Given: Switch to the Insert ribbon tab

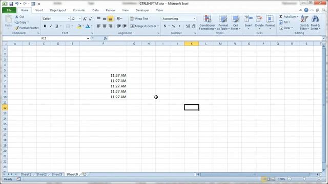Looking at the screenshot, I should (x=39, y=10).
